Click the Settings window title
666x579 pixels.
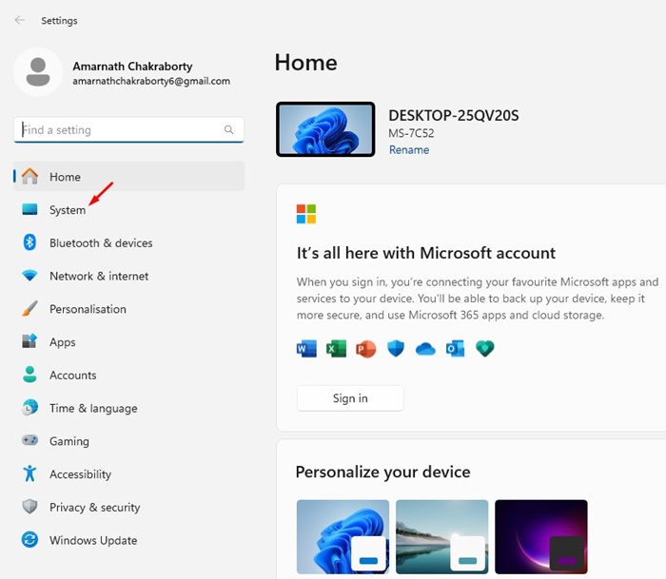[59, 20]
